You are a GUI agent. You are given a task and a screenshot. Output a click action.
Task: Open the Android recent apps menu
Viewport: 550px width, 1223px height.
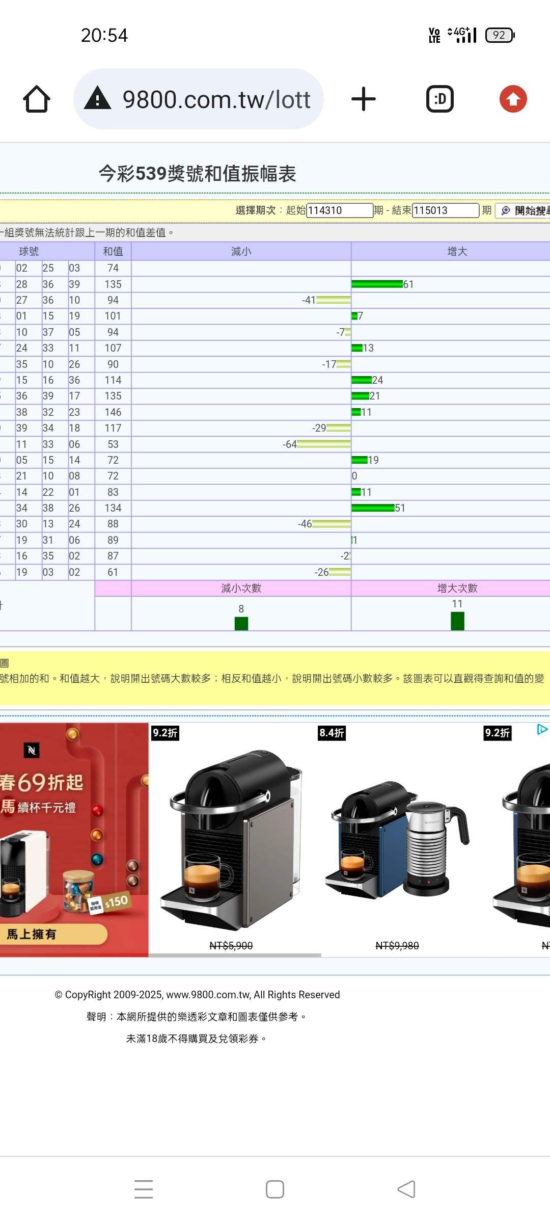click(144, 1189)
